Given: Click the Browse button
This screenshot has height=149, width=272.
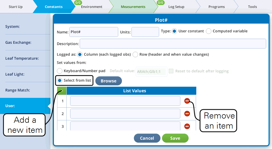Looking at the screenshot, I should 109,81.
